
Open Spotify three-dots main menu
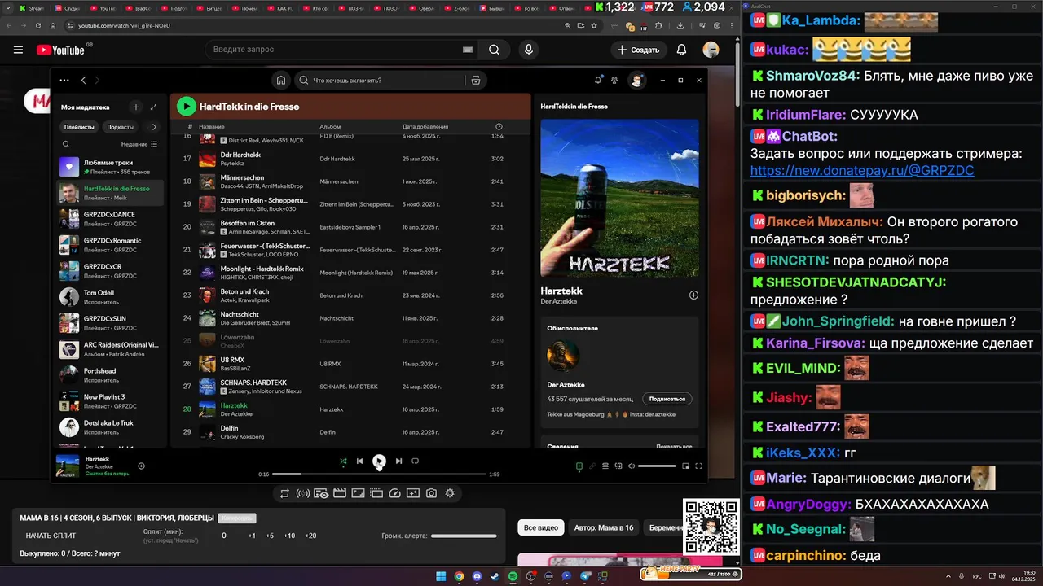tap(64, 80)
